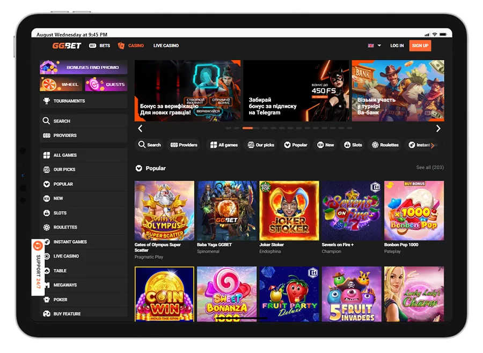Select the New filter chip
Viewport: 483px width, 353px height.
click(326, 145)
